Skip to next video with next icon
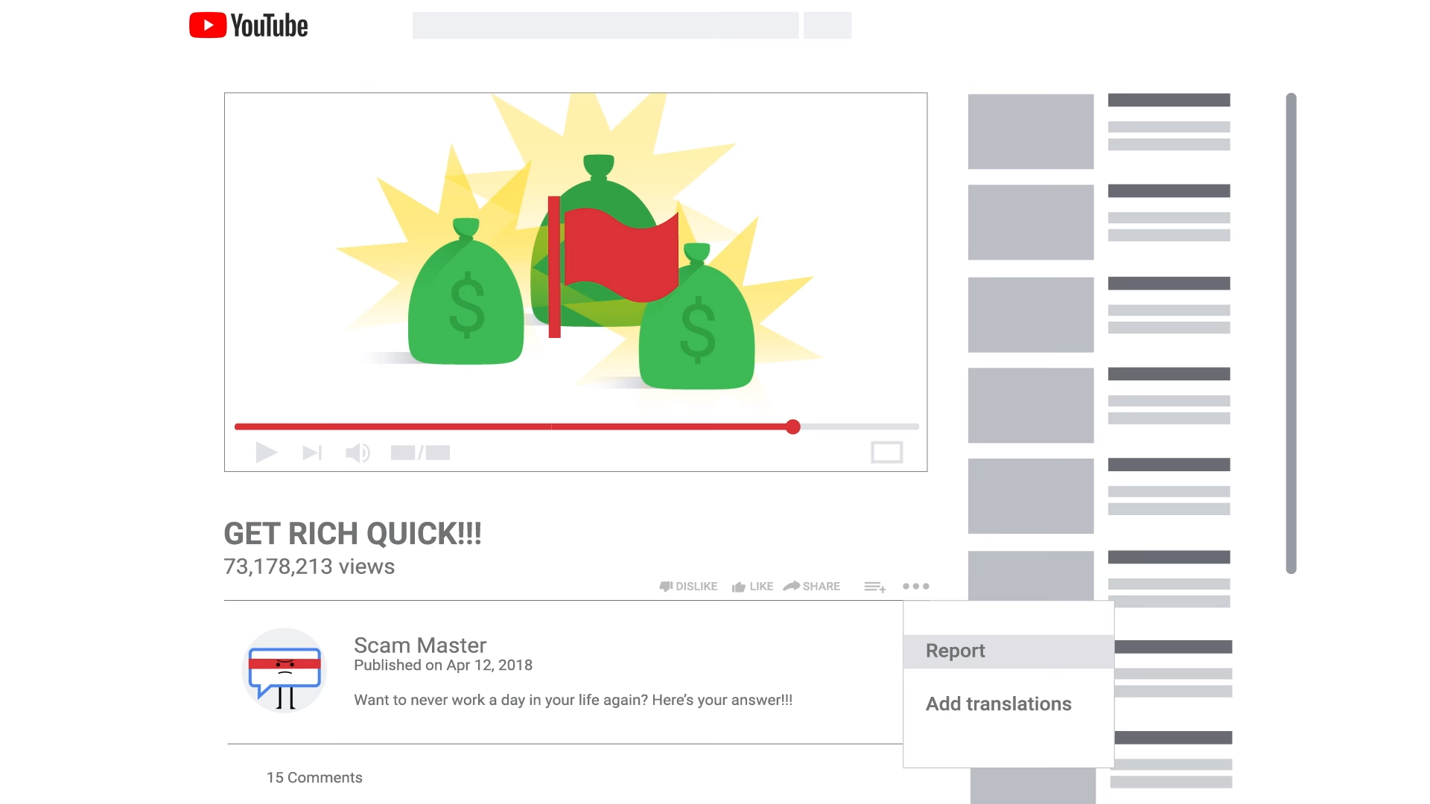 coord(312,453)
